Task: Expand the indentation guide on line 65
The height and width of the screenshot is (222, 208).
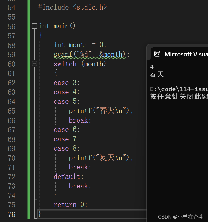Action: coord(55,111)
